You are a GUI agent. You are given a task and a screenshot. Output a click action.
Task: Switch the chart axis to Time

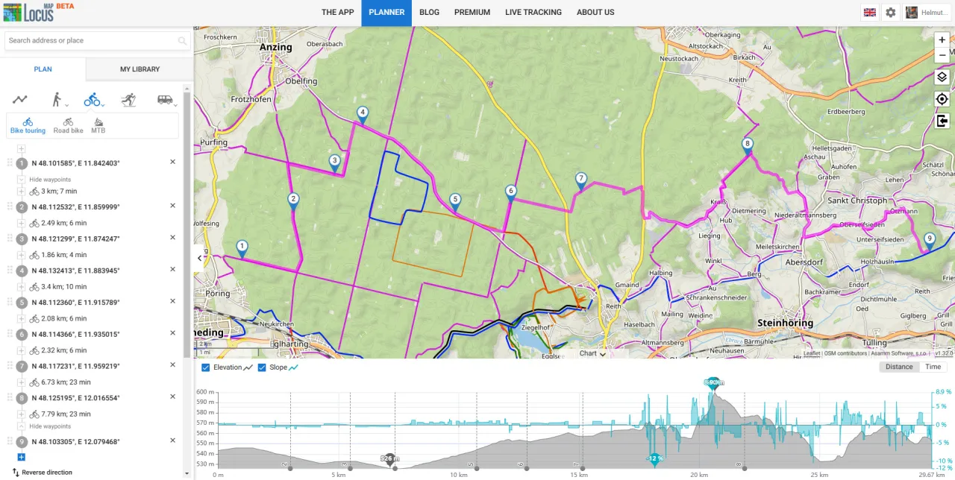tap(933, 366)
